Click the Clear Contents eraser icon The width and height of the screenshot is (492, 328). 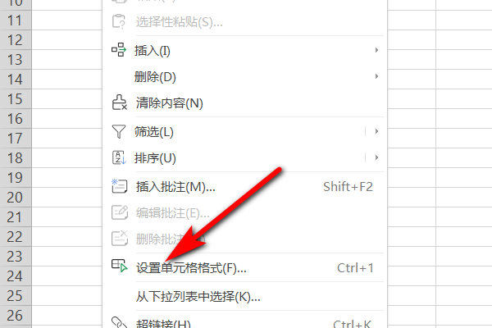(x=119, y=102)
